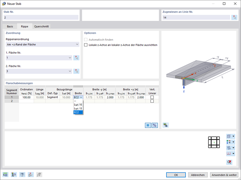The height and width of the screenshot is (180, 241).
Task: Check Vert. Linear for segment 2
Action: click(x=152, y=101)
